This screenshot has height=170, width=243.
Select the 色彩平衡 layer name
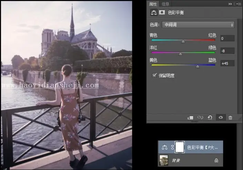click(202, 147)
